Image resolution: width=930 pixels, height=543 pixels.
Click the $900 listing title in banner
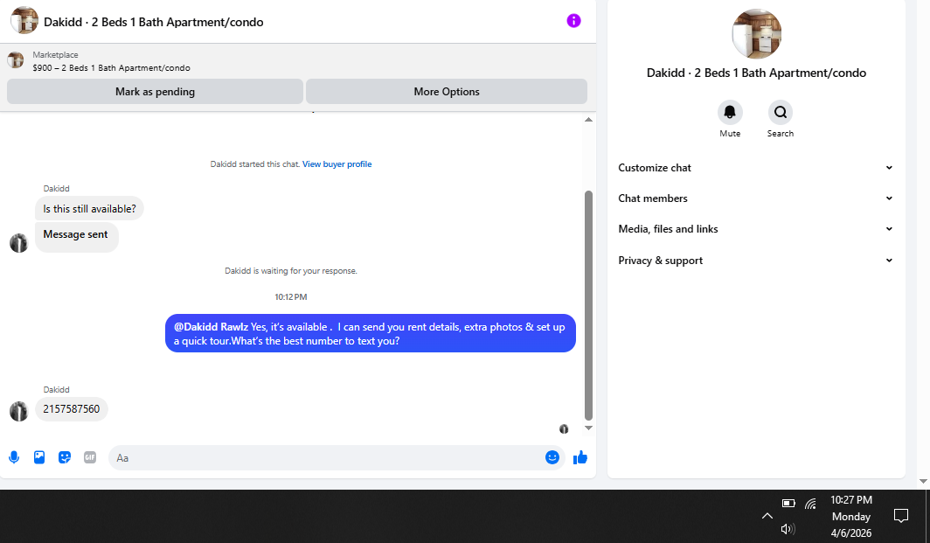tap(112, 68)
